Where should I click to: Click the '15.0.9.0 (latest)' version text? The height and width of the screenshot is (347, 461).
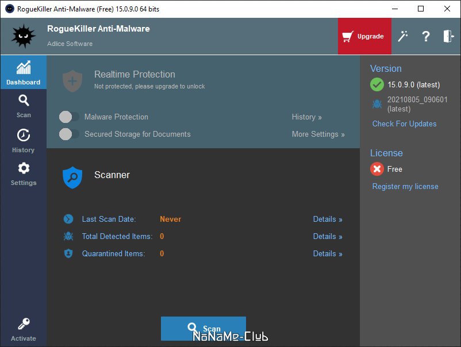pyautogui.click(x=414, y=84)
